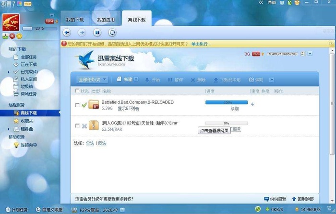This screenshot has width=336, height=214.
Task: Open the 全部任务(2) dropdown filter
Action: (x=92, y=80)
